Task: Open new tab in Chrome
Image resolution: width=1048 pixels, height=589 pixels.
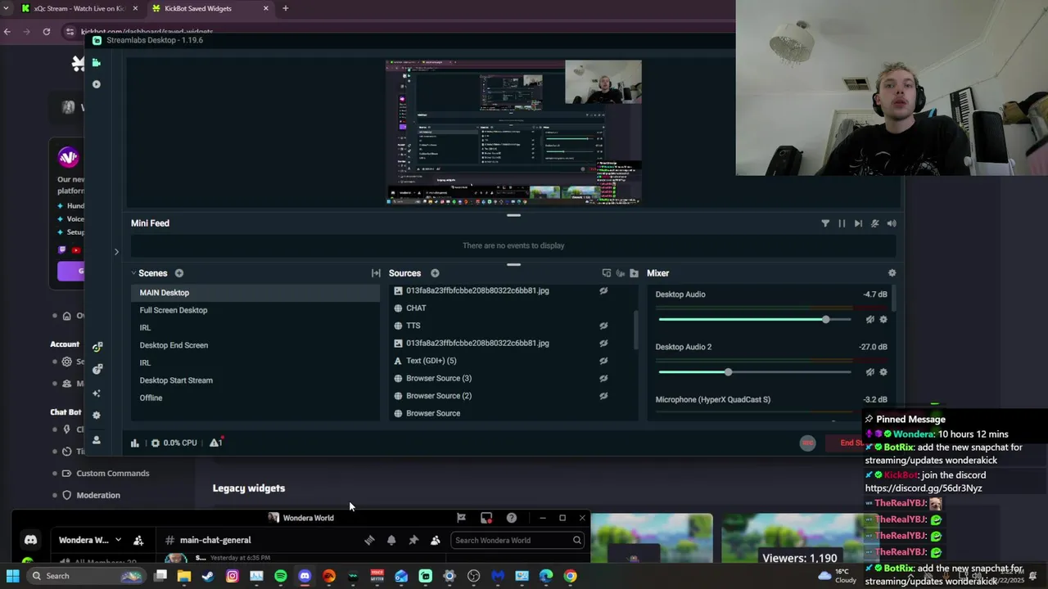Action: click(285, 8)
